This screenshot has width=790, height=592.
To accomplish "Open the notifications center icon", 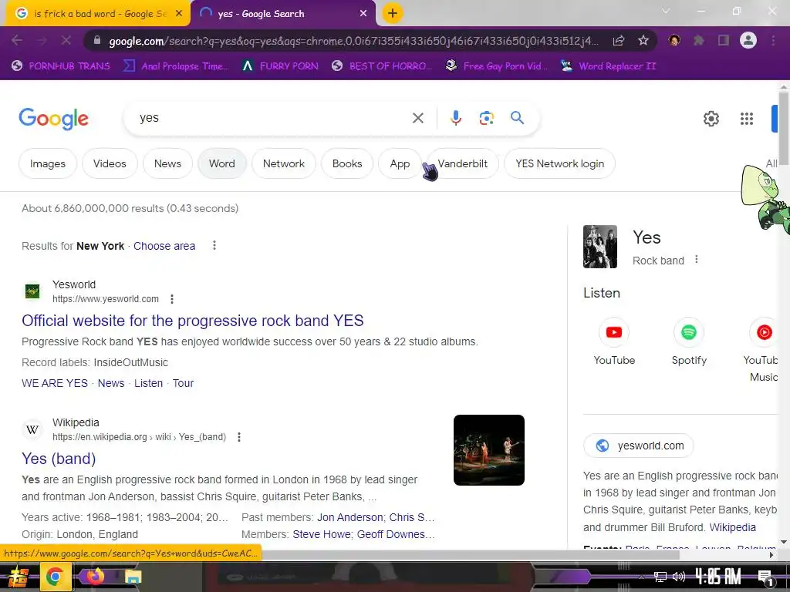I will click(x=765, y=577).
